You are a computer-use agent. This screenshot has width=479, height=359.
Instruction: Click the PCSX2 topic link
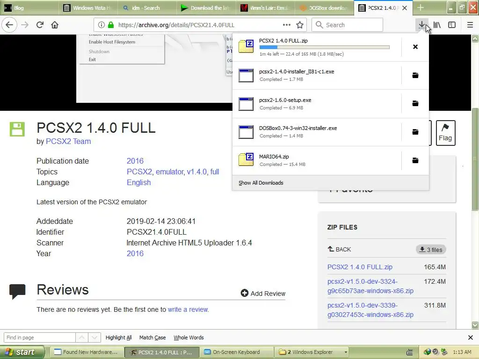(139, 172)
